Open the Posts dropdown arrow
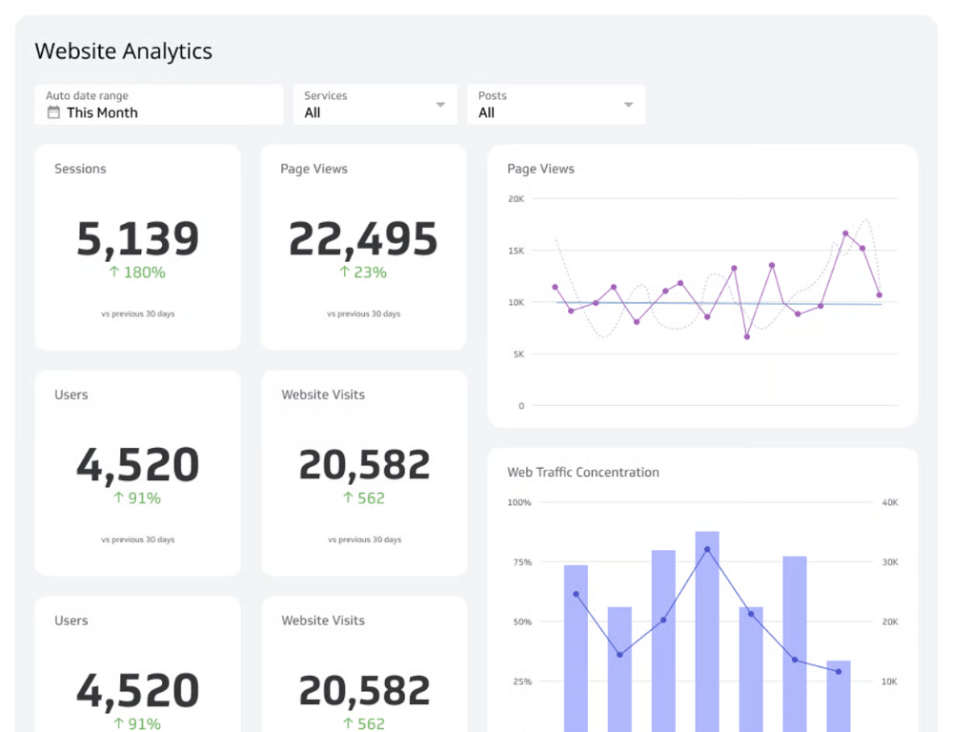 point(628,105)
